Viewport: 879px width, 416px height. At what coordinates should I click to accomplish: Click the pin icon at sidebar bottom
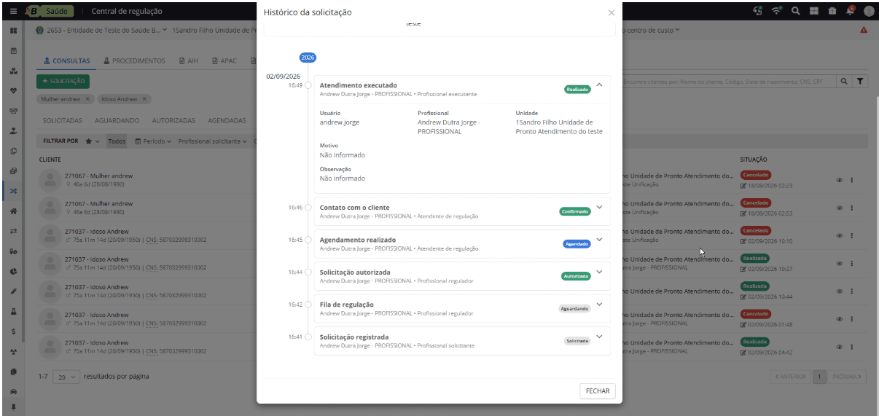click(x=13, y=407)
